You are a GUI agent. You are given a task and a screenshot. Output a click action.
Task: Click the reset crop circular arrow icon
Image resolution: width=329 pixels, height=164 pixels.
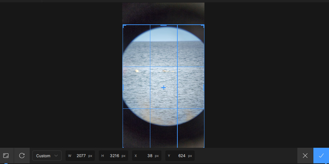(x=22, y=156)
